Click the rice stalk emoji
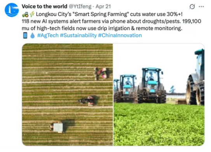This screenshot has width=211, height=152. (x=32, y=14)
